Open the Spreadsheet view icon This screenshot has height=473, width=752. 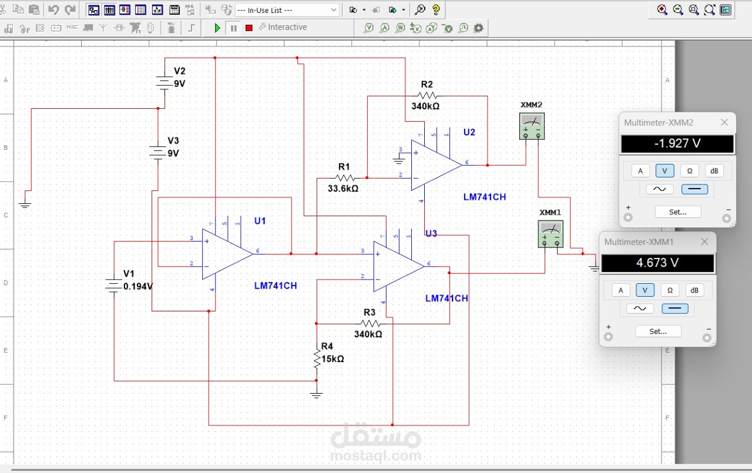[109, 10]
